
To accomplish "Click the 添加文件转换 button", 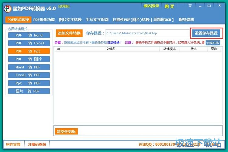I will point(69,33).
